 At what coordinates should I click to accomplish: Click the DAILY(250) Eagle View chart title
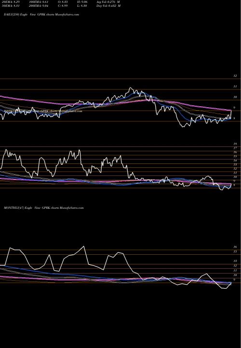[41, 14]
